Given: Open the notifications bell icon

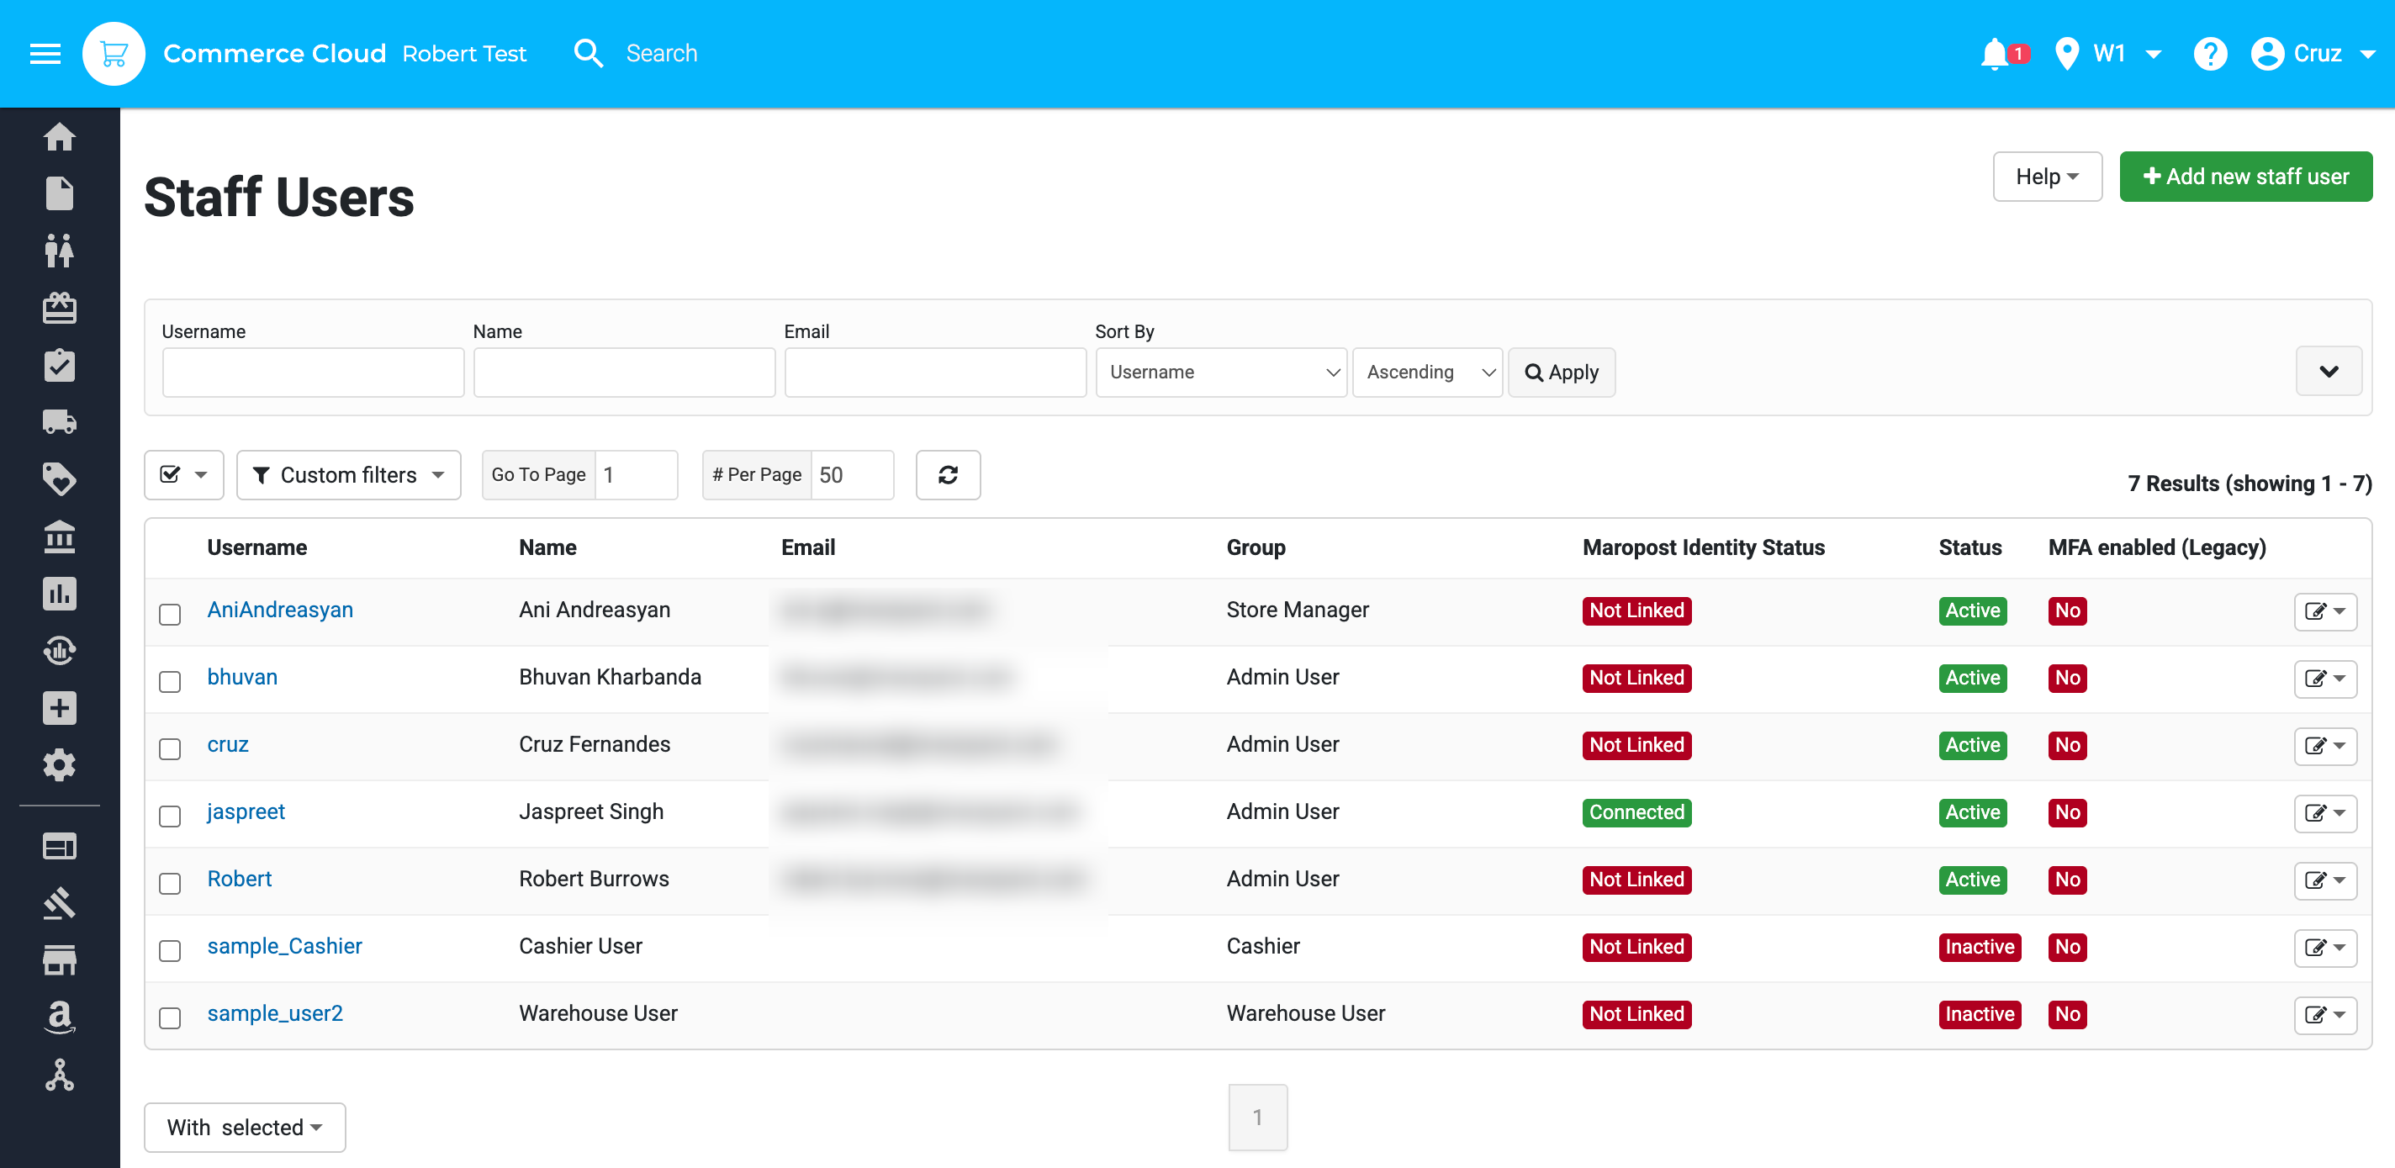Looking at the screenshot, I should tap(1994, 54).
